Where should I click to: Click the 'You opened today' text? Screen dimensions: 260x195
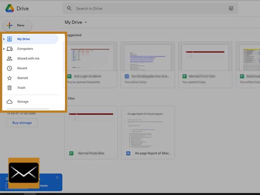click(194, 82)
